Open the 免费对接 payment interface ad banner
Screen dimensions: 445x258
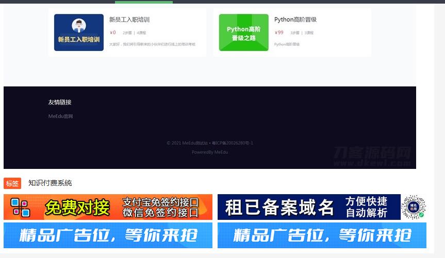(x=108, y=207)
